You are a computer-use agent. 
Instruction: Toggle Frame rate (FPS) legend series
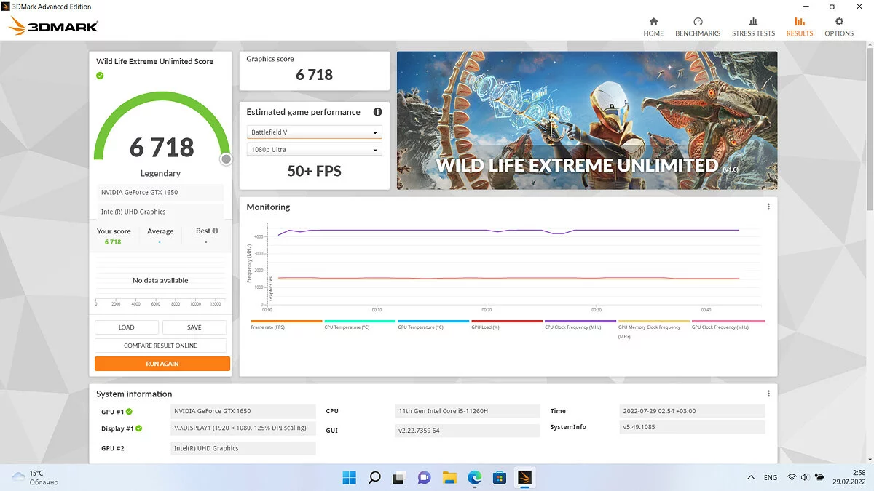(x=286, y=324)
